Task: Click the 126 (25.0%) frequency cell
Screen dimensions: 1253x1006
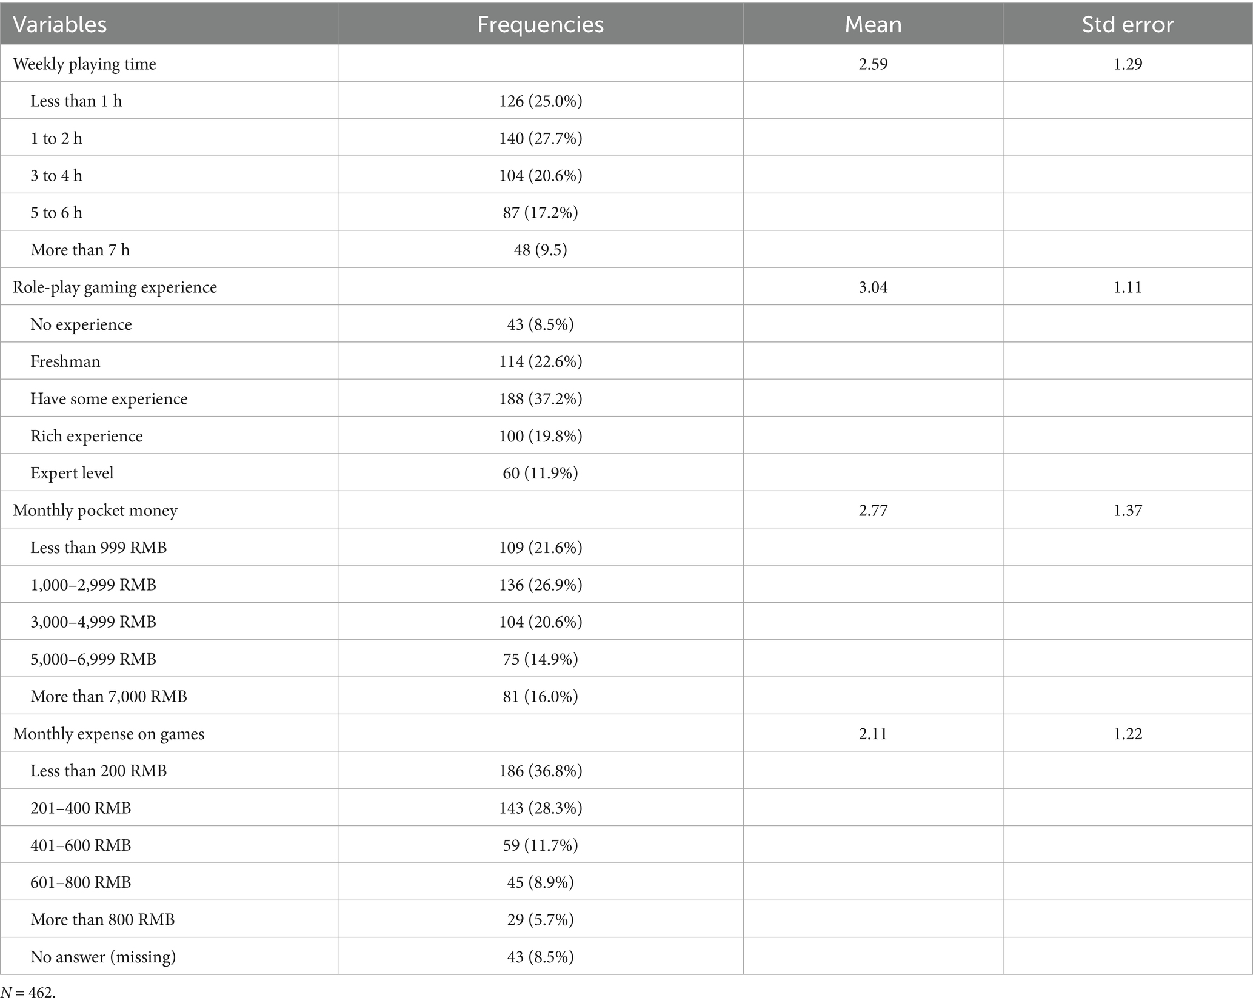Action: (x=540, y=101)
